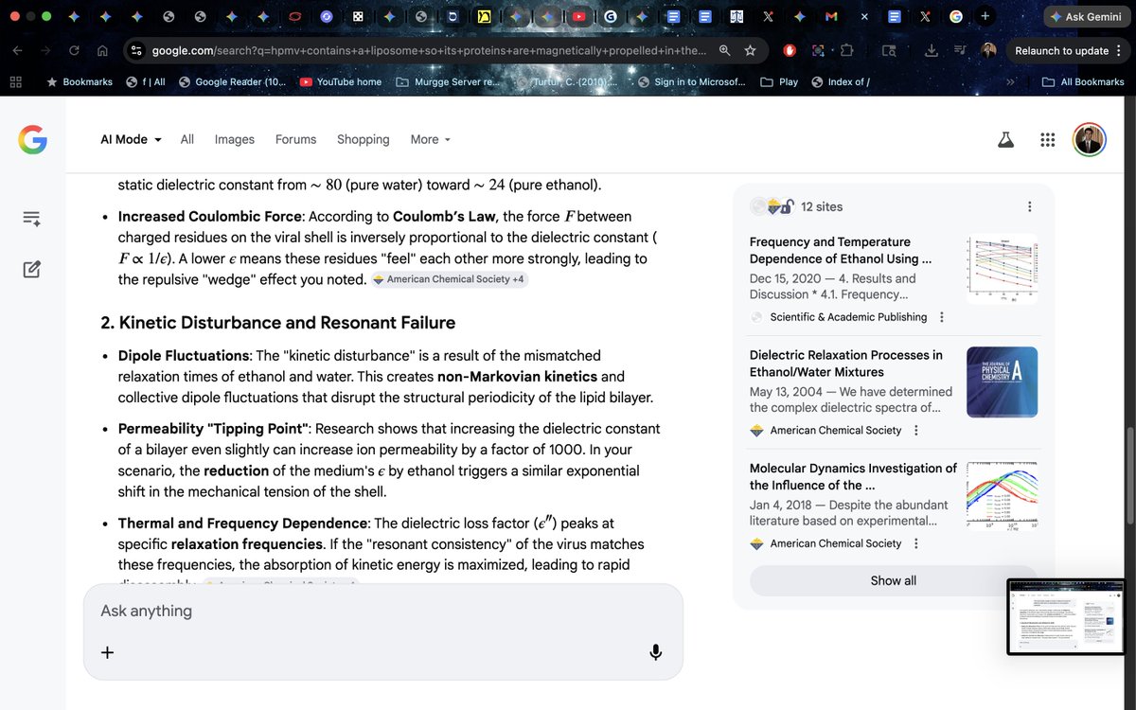Bookmark this page with the star
Image resolution: width=1136 pixels, height=710 pixels.
pyautogui.click(x=750, y=50)
